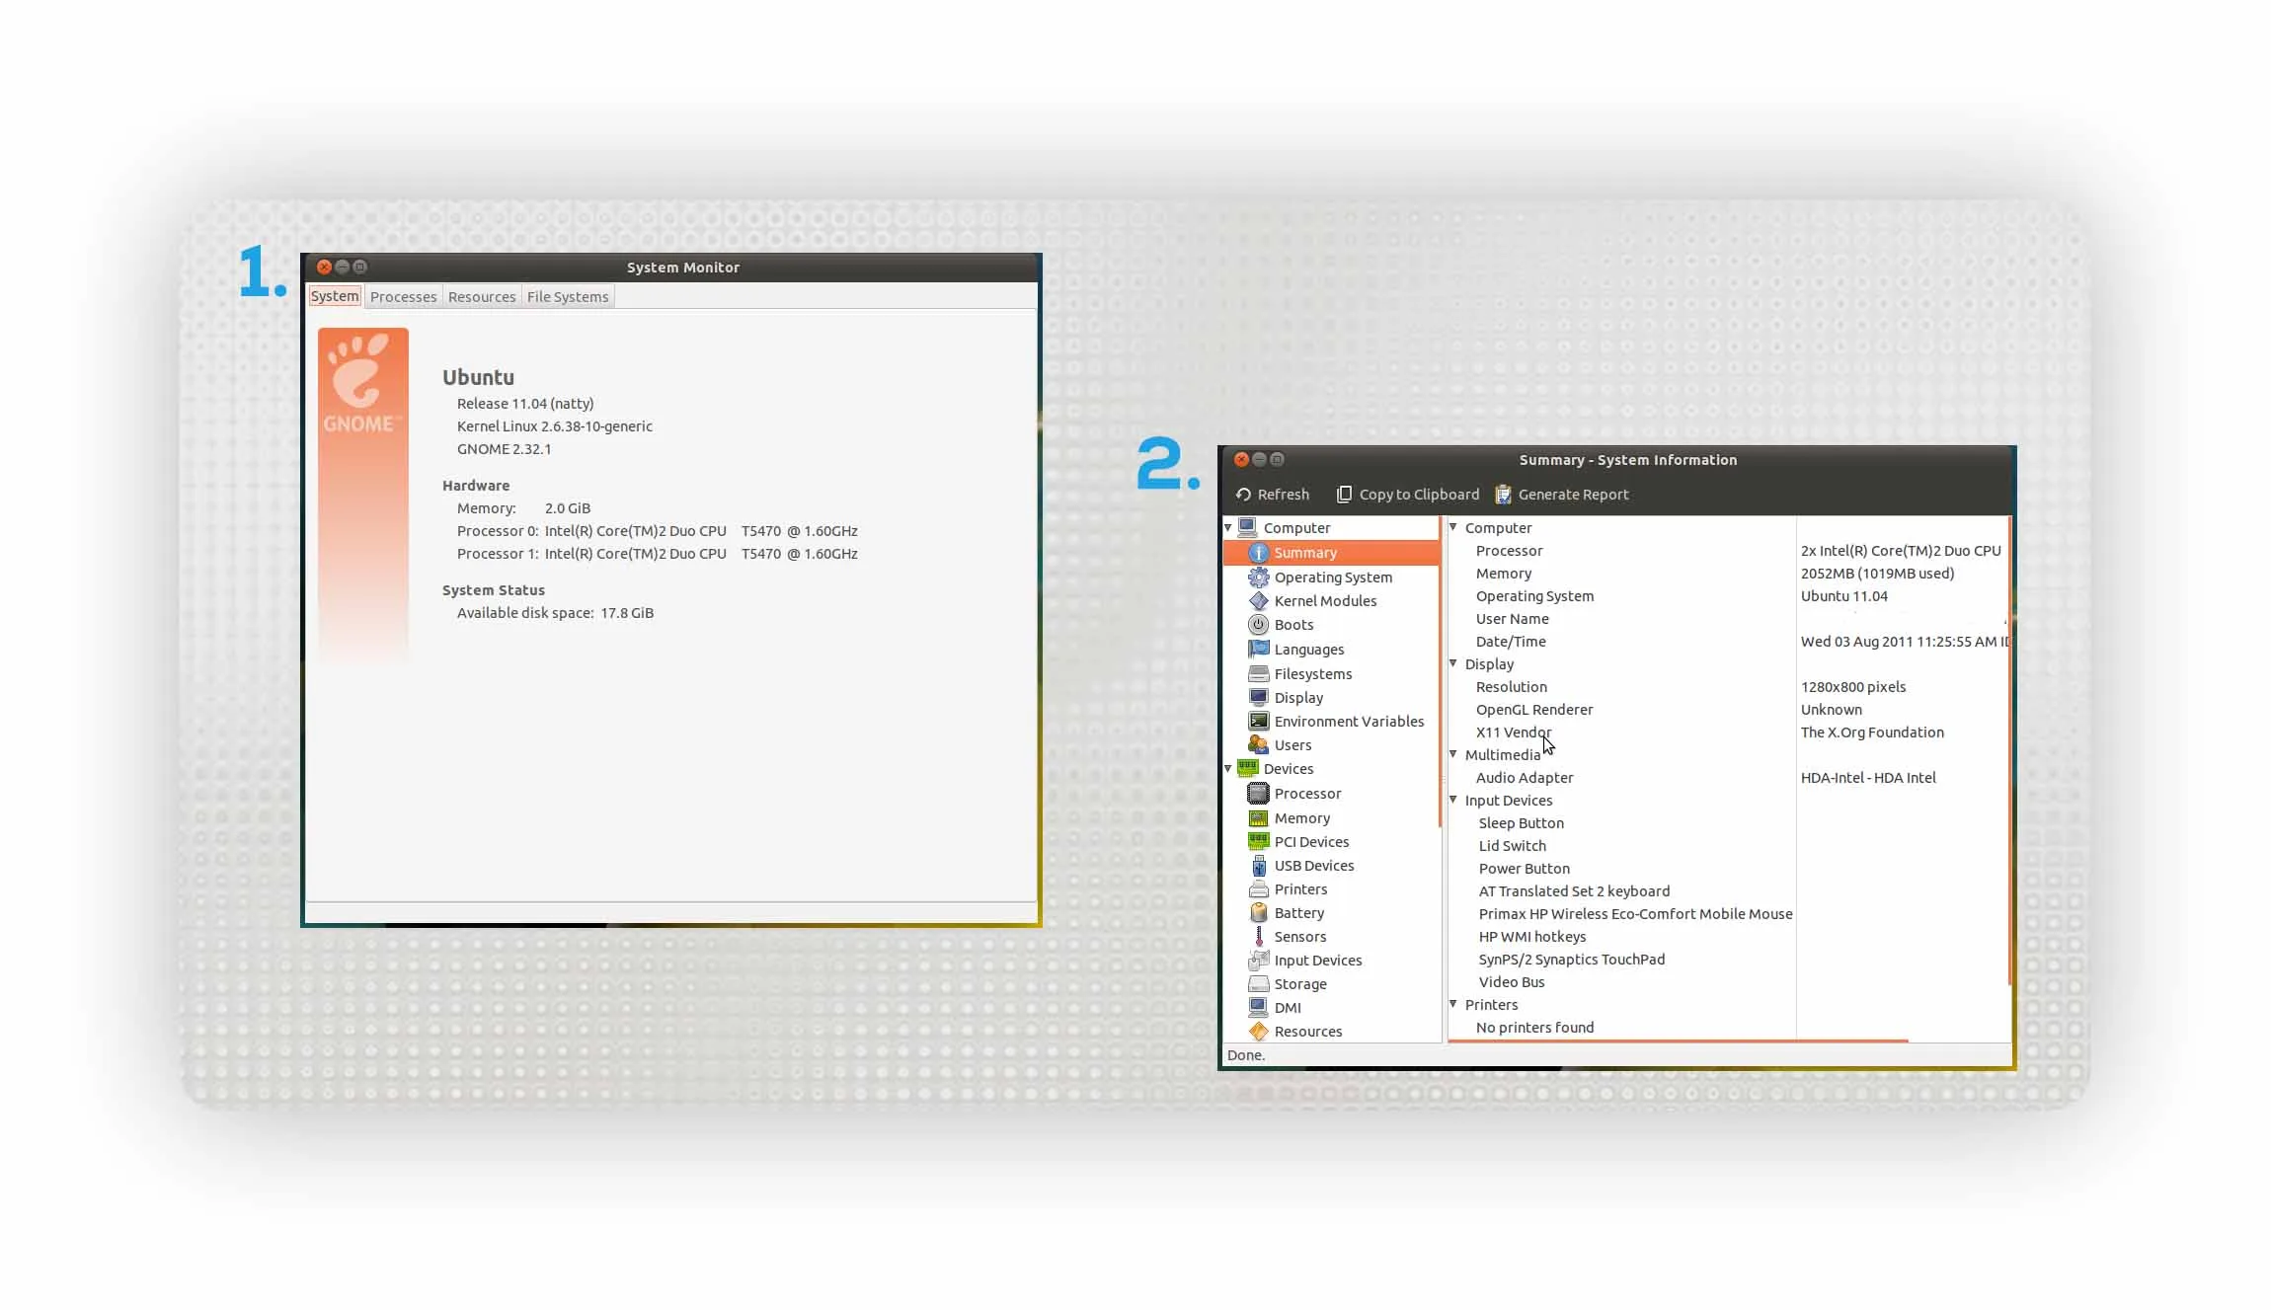This screenshot has width=2271, height=1310.
Task: Click the Generate Report icon
Action: click(1503, 495)
